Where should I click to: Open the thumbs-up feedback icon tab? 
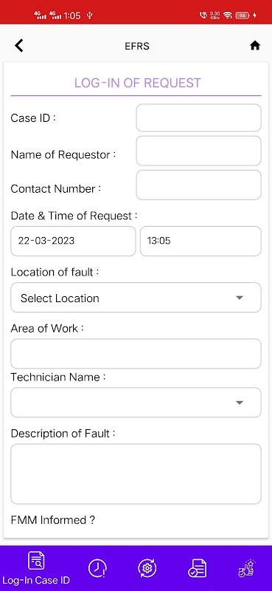tap(246, 567)
